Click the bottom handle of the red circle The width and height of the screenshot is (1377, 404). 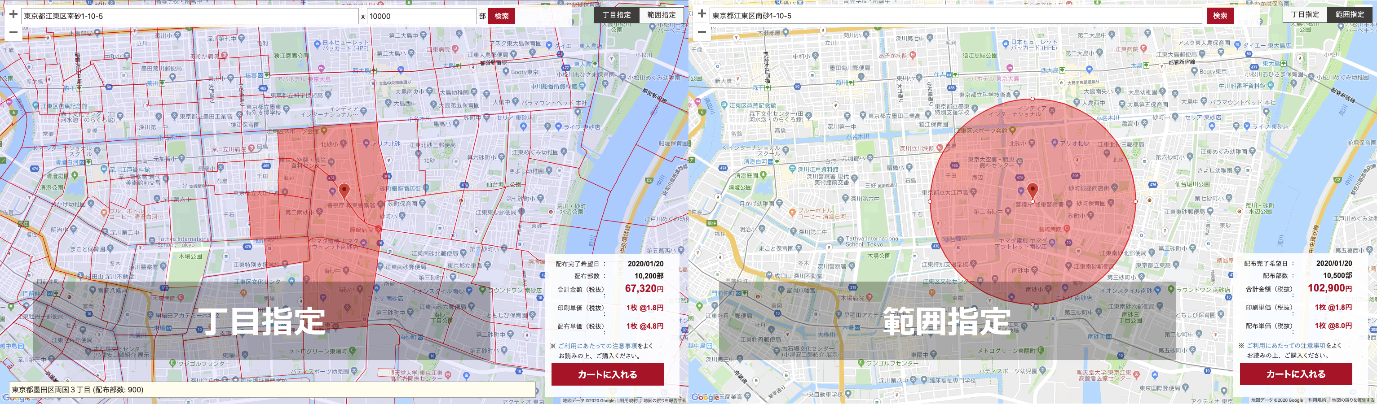(1033, 304)
